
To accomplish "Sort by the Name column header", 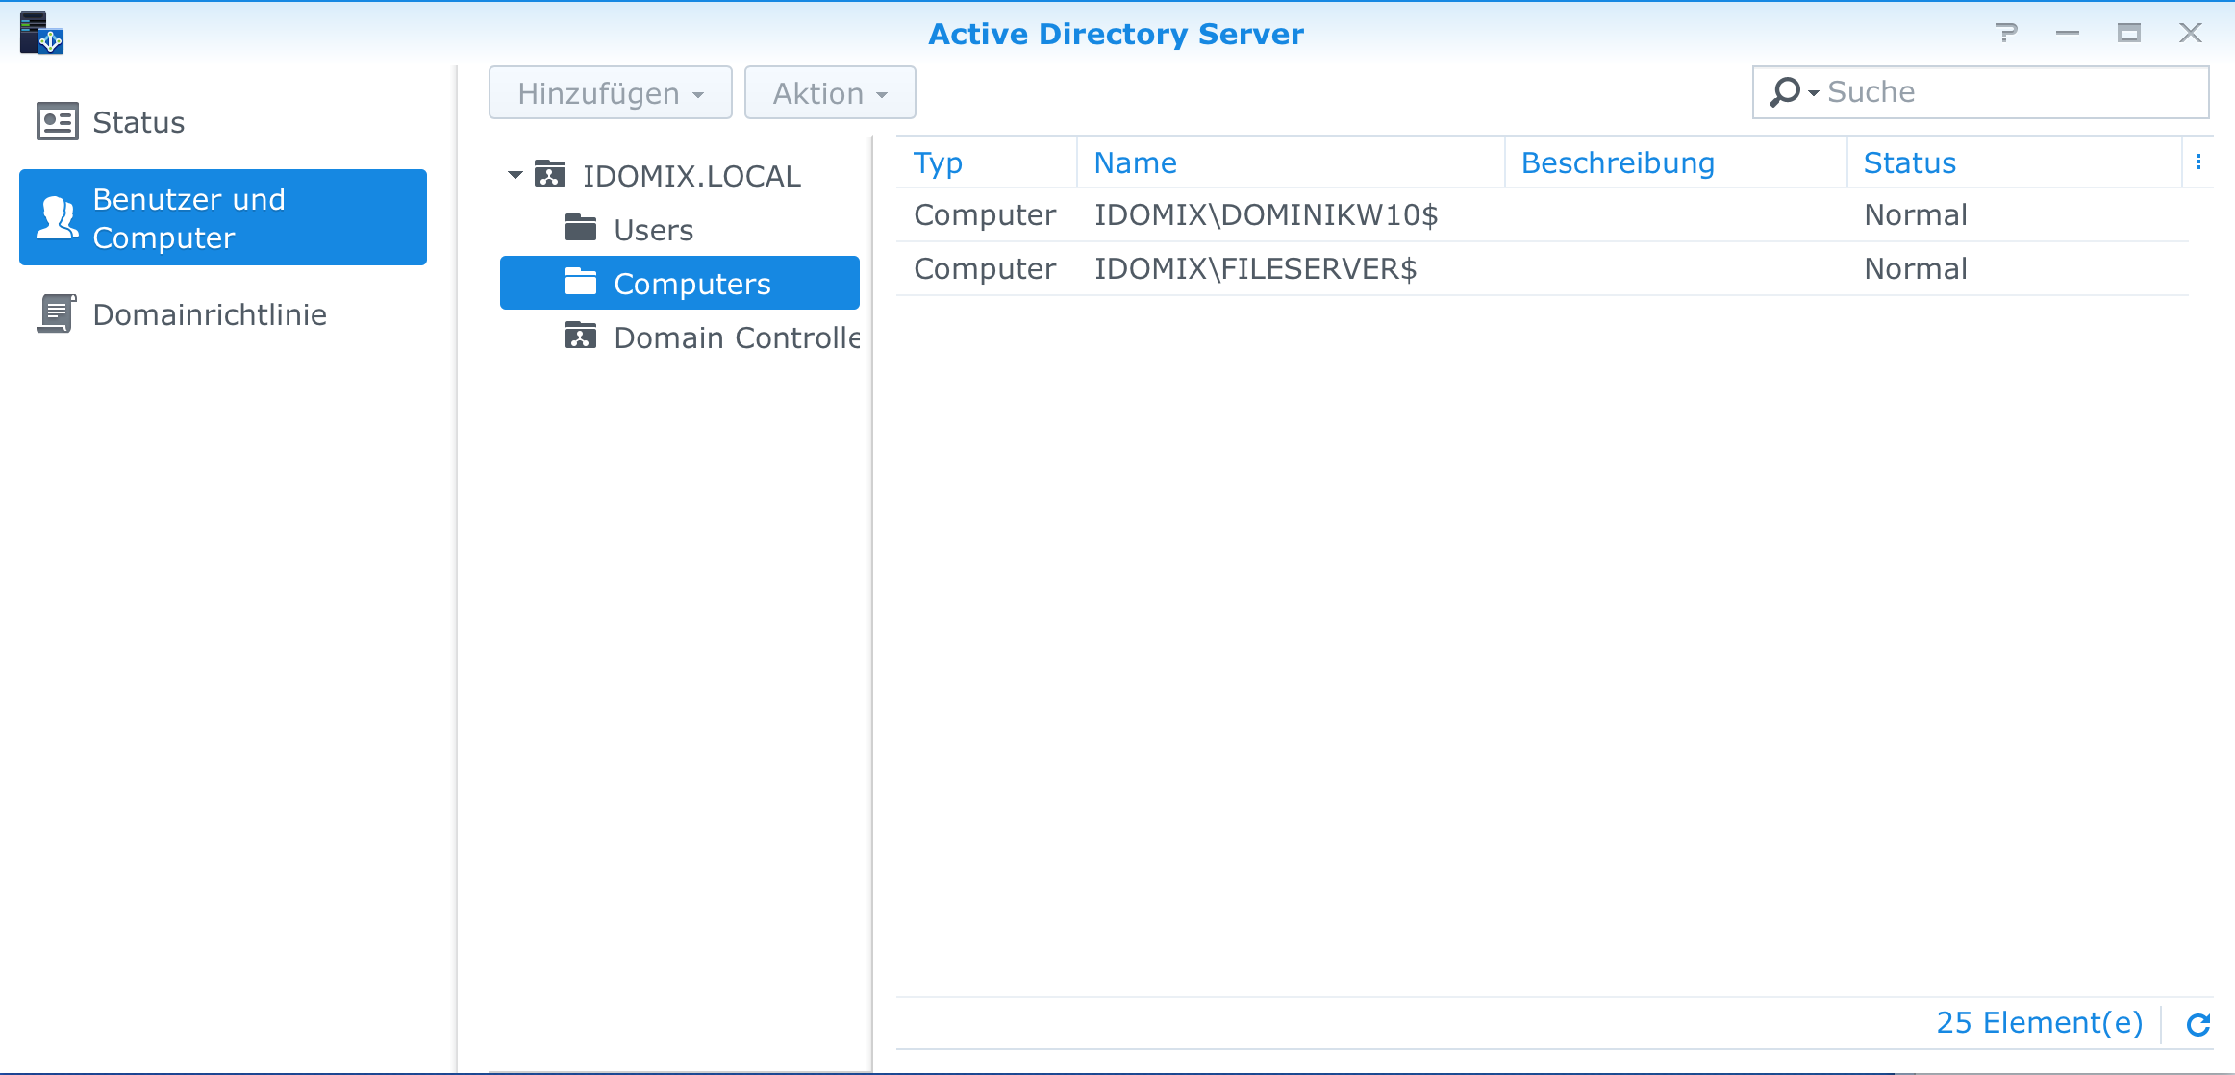I will coord(1291,162).
